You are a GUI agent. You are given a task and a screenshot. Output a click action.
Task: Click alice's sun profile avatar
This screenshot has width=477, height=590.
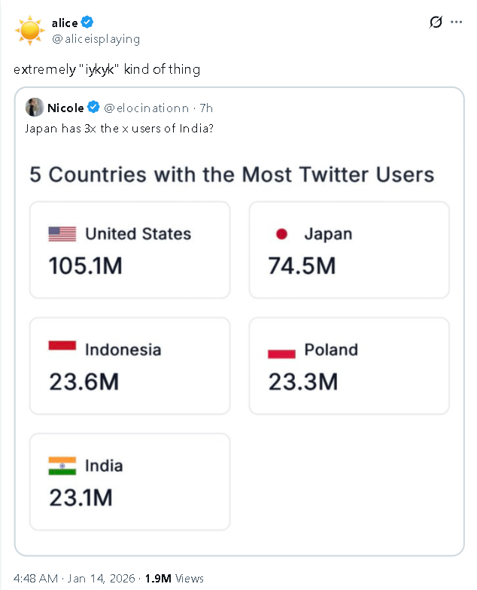30,30
